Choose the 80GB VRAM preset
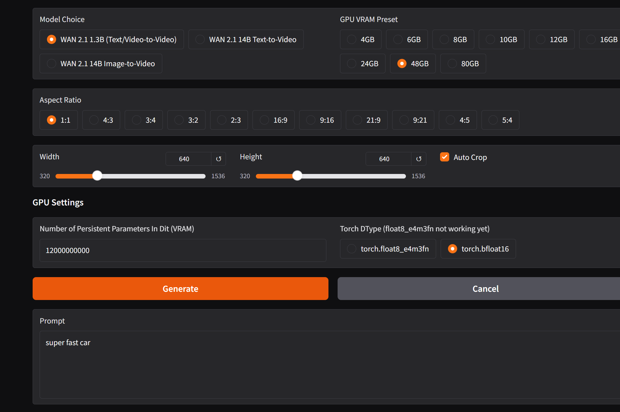The width and height of the screenshot is (620, 412). pos(452,63)
